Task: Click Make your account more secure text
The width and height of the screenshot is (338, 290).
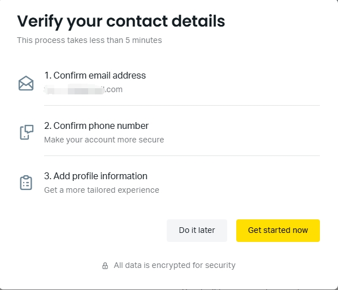Action: (x=104, y=140)
